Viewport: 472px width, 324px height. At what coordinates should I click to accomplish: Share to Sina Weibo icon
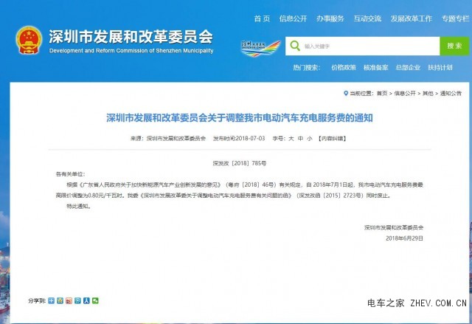click(x=69, y=300)
